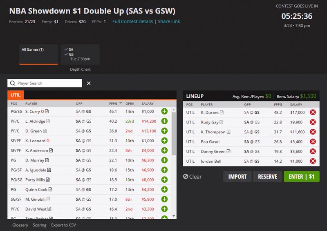The image size is (327, 231).
Task: Click Export to CSV
Action: 63,225
